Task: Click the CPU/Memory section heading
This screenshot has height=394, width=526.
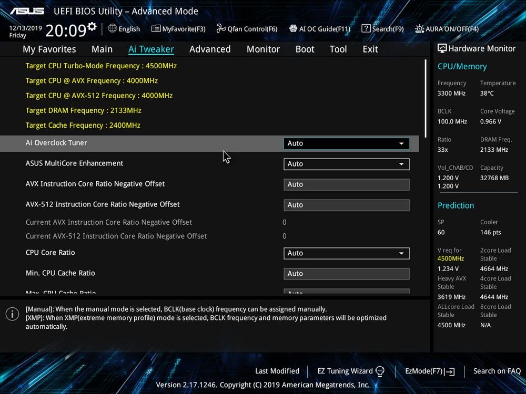Action: (x=462, y=67)
